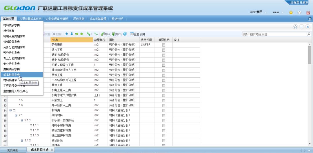Click the green indent right arrow icon
Image resolution: width=313 pixels, height=153 pixels.
click(77, 34)
